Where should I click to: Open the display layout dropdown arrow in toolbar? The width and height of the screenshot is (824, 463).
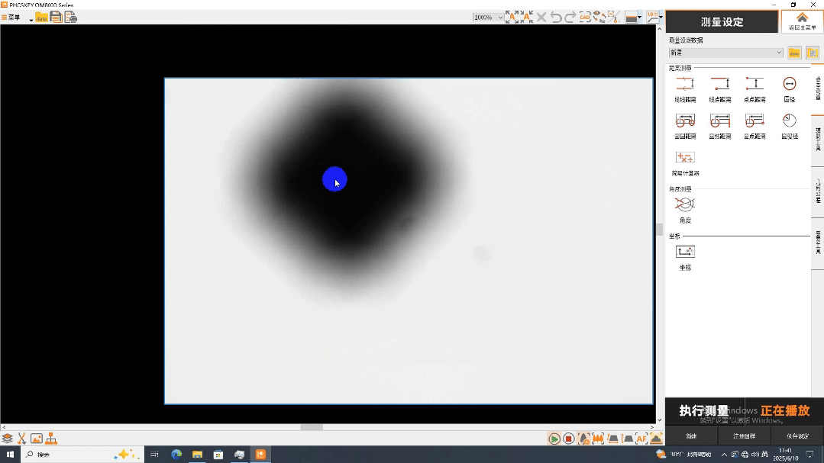point(639,18)
